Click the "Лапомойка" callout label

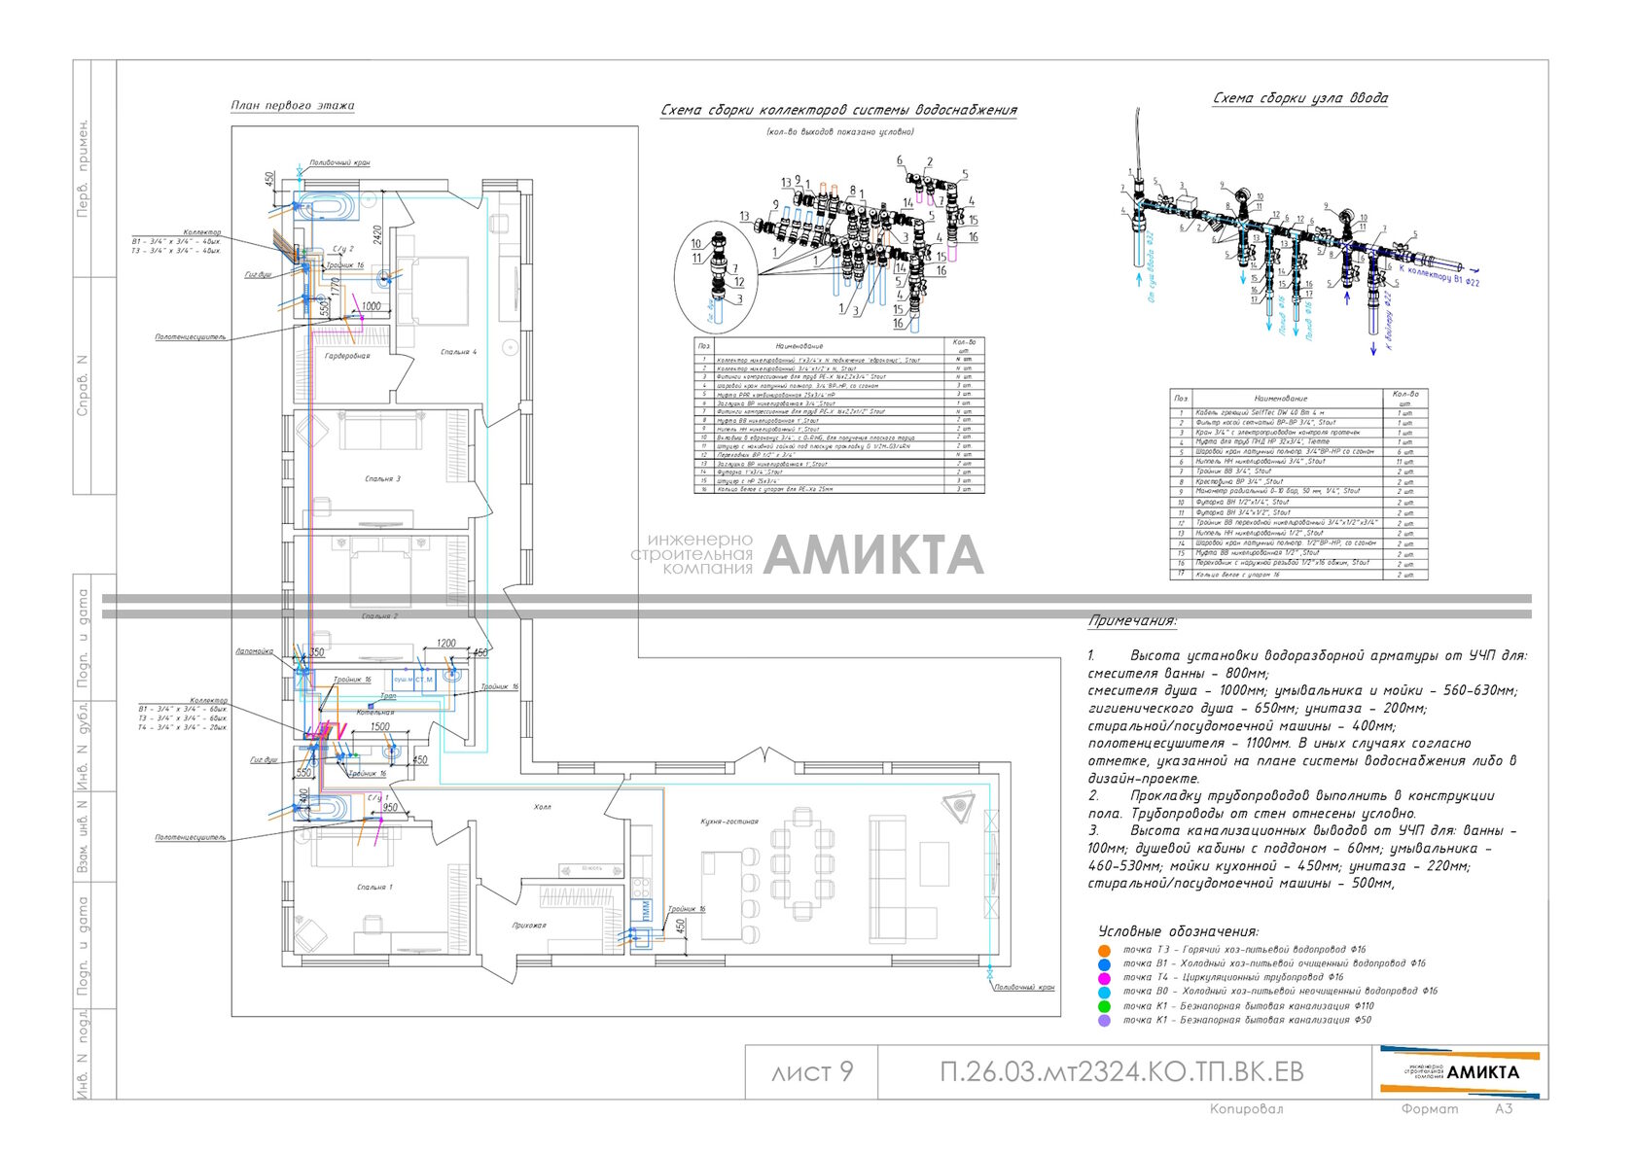click(x=255, y=651)
